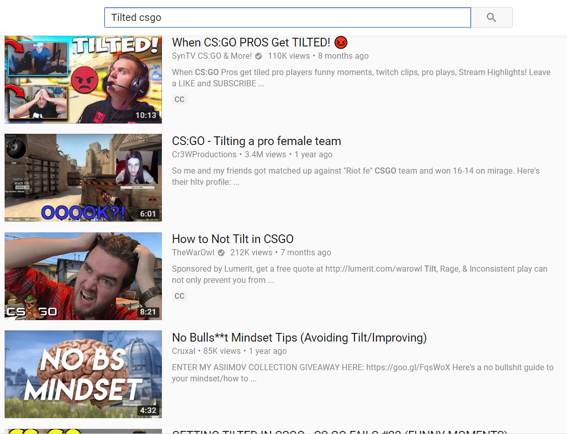Open 'When CS:GO PROS Get TILTED!' video title
Viewport: 567px width, 434px height.
tap(260, 42)
